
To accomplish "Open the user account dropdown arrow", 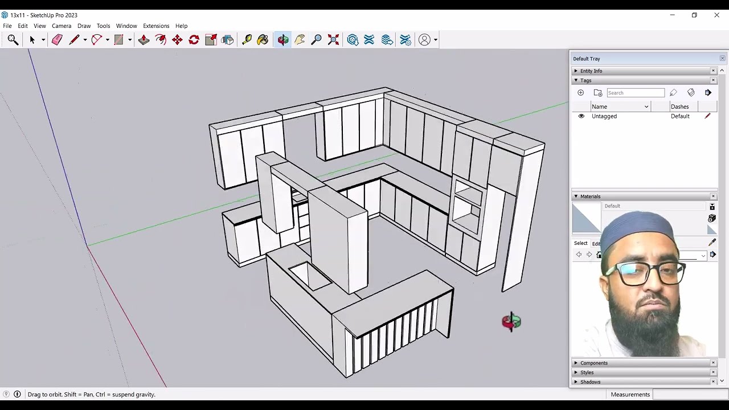I will (435, 40).
